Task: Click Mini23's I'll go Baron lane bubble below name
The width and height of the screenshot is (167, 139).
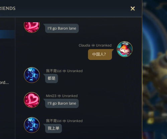Action: click(61, 104)
